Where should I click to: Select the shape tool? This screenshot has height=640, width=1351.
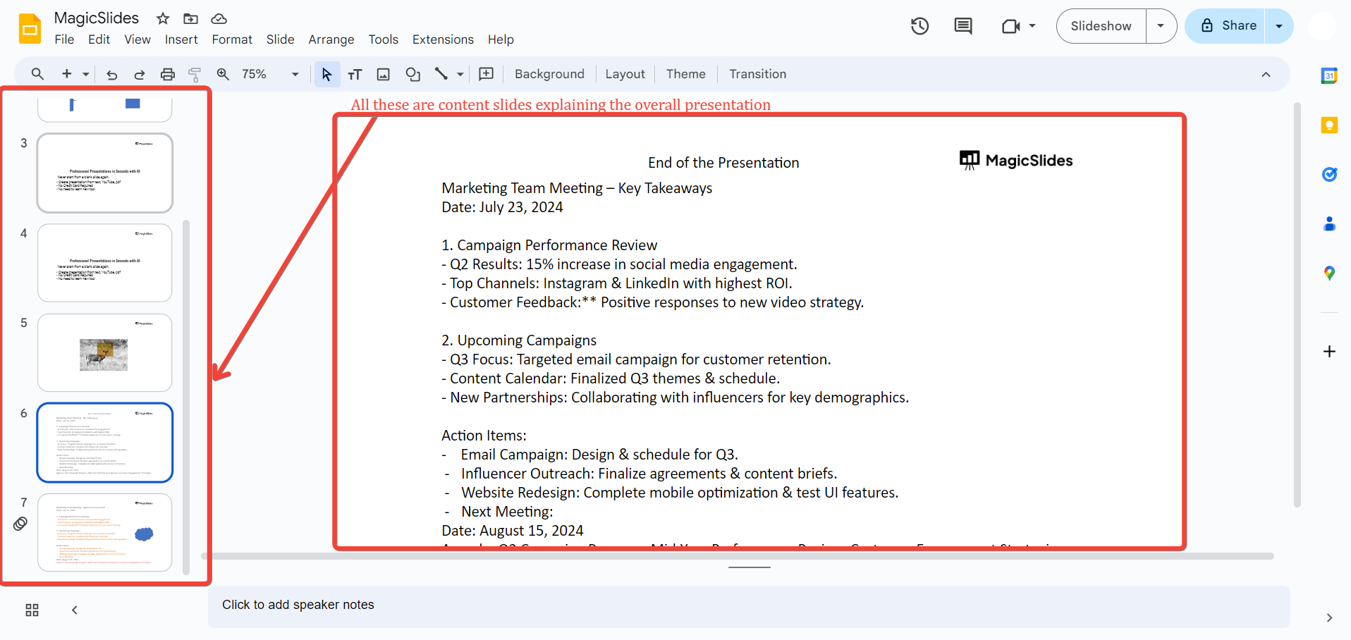[412, 74]
